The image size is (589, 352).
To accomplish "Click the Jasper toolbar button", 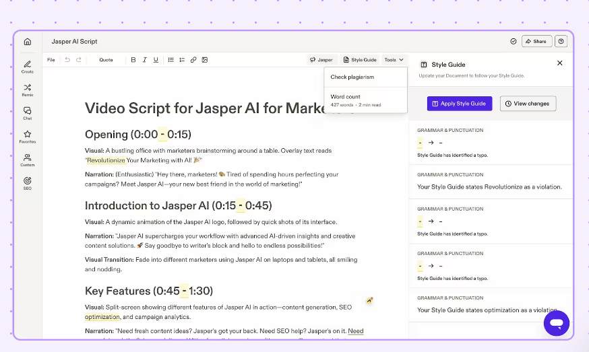I will 321,60.
